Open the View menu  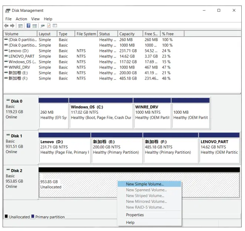tap(35, 19)
